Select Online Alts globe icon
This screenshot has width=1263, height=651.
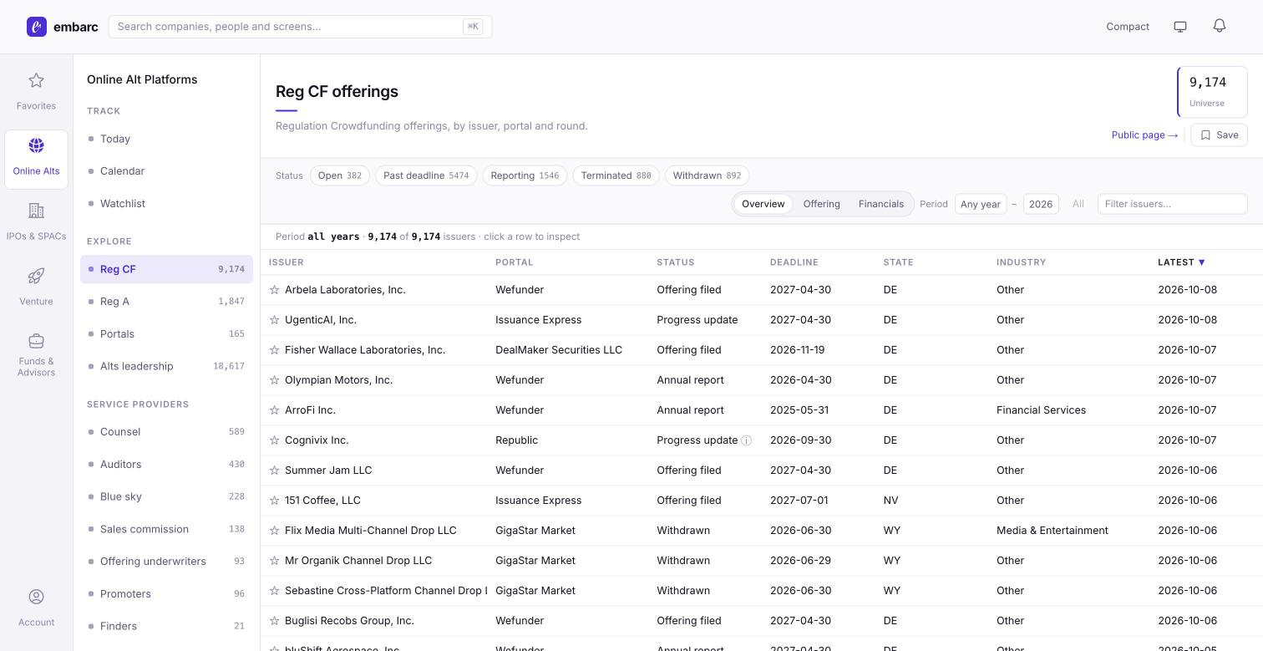36,145
